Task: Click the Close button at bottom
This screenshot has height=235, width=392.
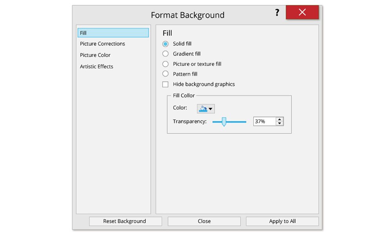Action: [x=204, y=221]
